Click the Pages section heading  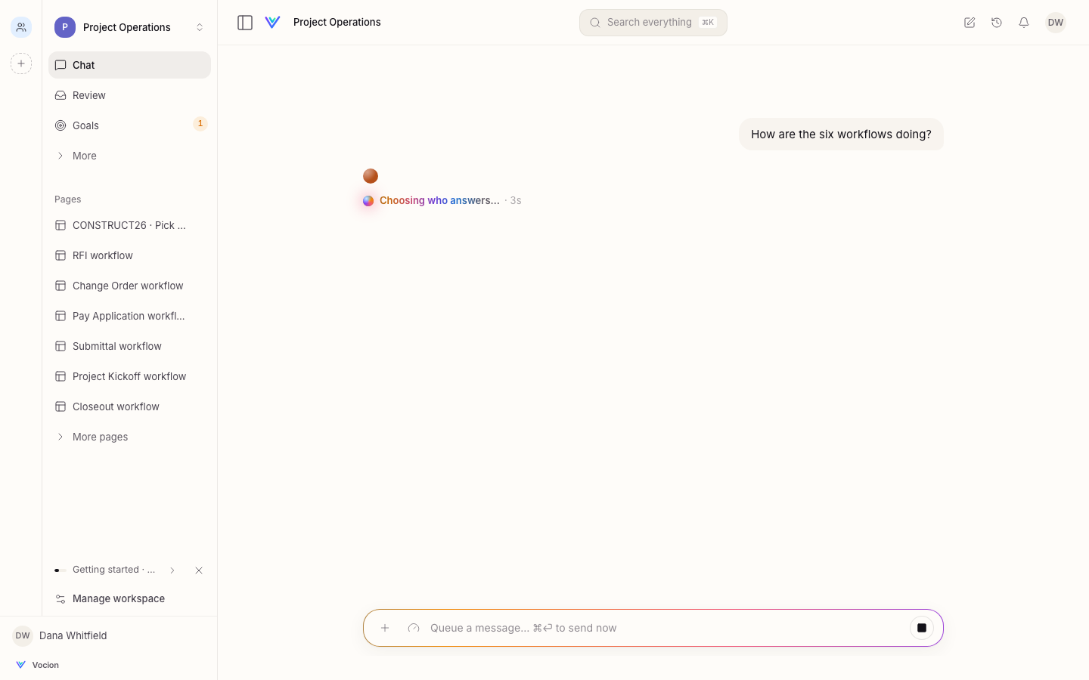[x=68, y=199]
